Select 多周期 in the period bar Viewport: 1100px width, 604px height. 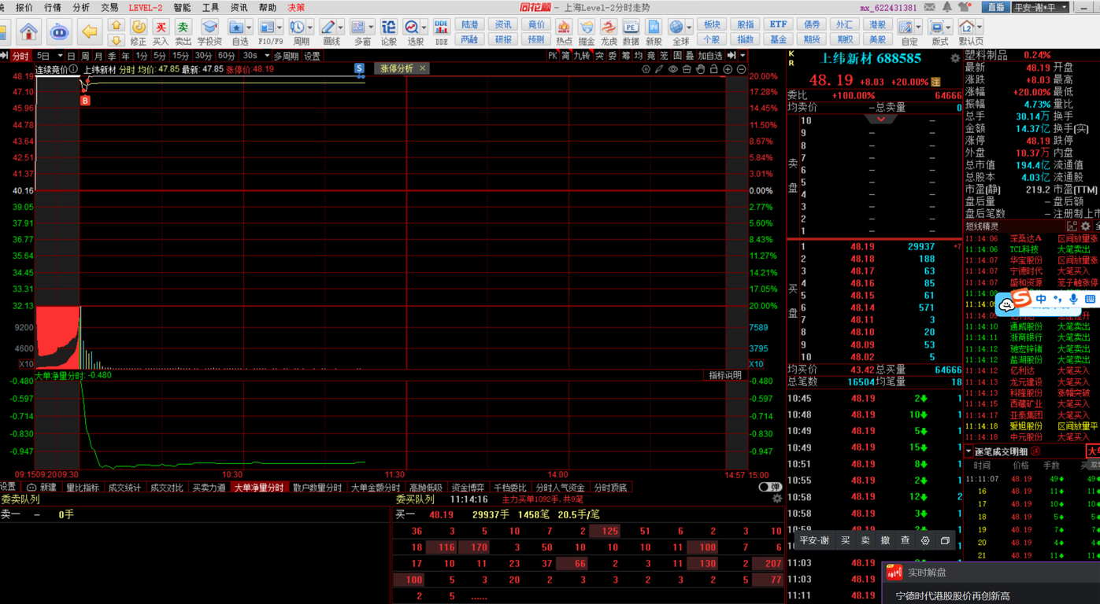[287, 56]
